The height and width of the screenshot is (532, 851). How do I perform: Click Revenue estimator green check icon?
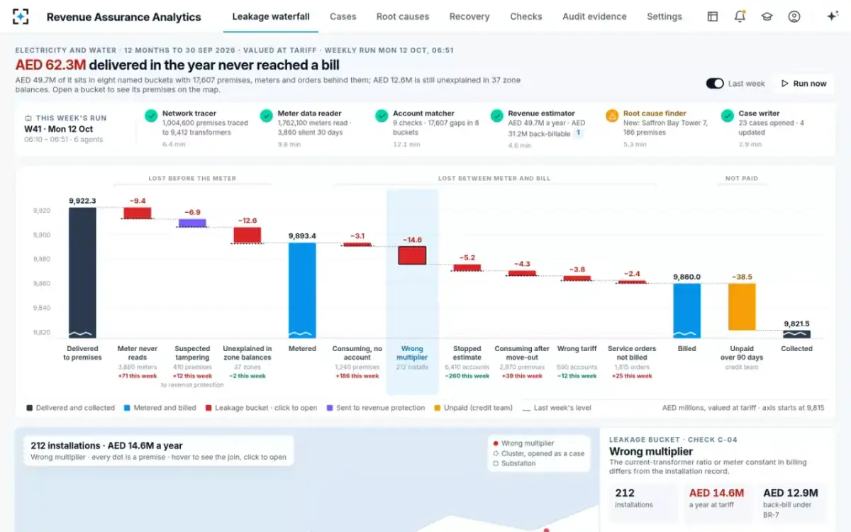pyautogui.click(x=496, y=116)
